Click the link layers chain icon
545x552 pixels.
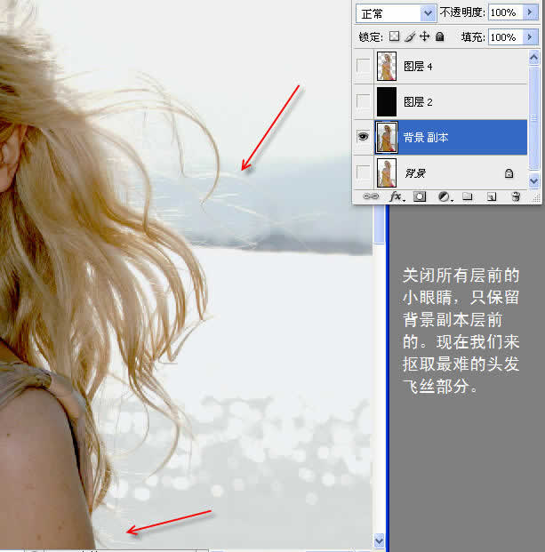click(371, 196)
